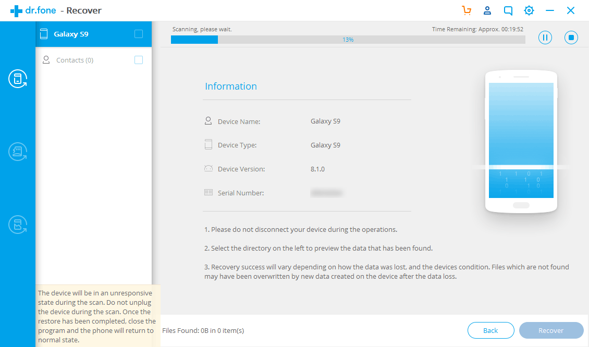Screen dimensions: 589x347
Task: Click the Galaxy S9 phone icon
Action: 44,34
